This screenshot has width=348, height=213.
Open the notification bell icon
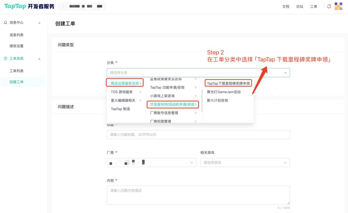329,6
